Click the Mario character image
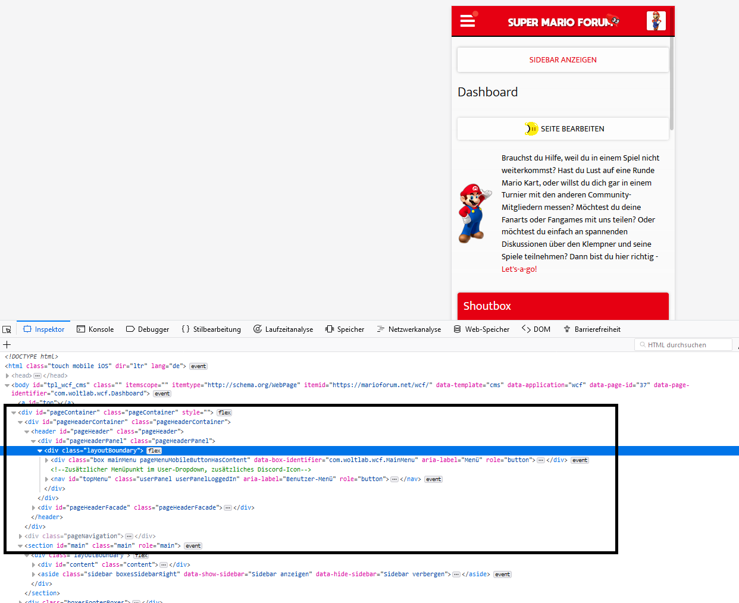The image size is (739, 603). [x=475, y=213]
